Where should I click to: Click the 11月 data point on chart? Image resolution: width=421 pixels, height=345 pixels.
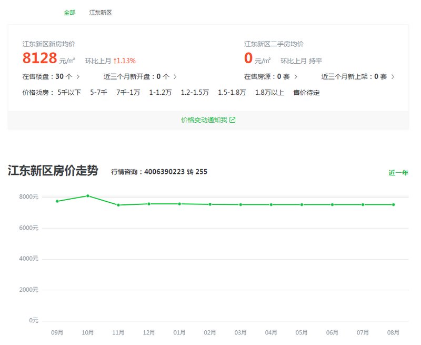click(118, 205)
